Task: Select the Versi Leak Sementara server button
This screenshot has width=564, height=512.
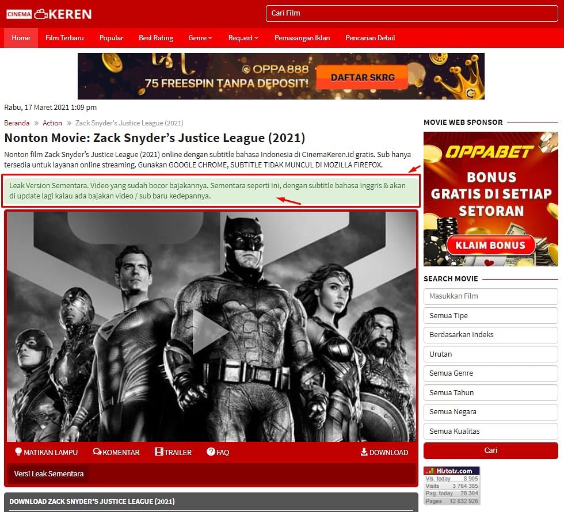Action: pyautogui.click(x=49, y=474)
